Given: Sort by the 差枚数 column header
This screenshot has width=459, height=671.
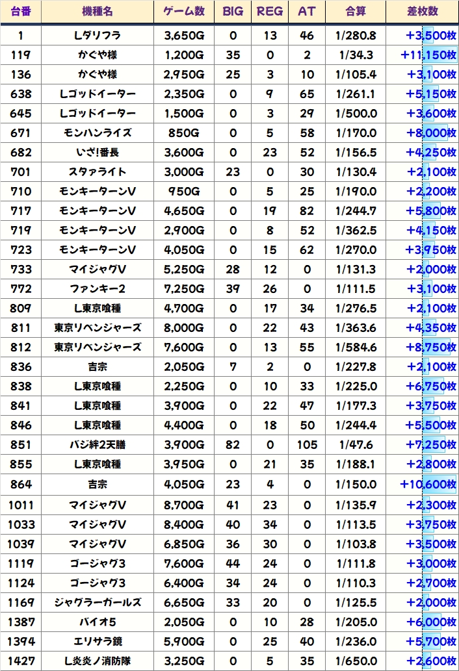Looking at the screenshot, I should coord(422,12).
